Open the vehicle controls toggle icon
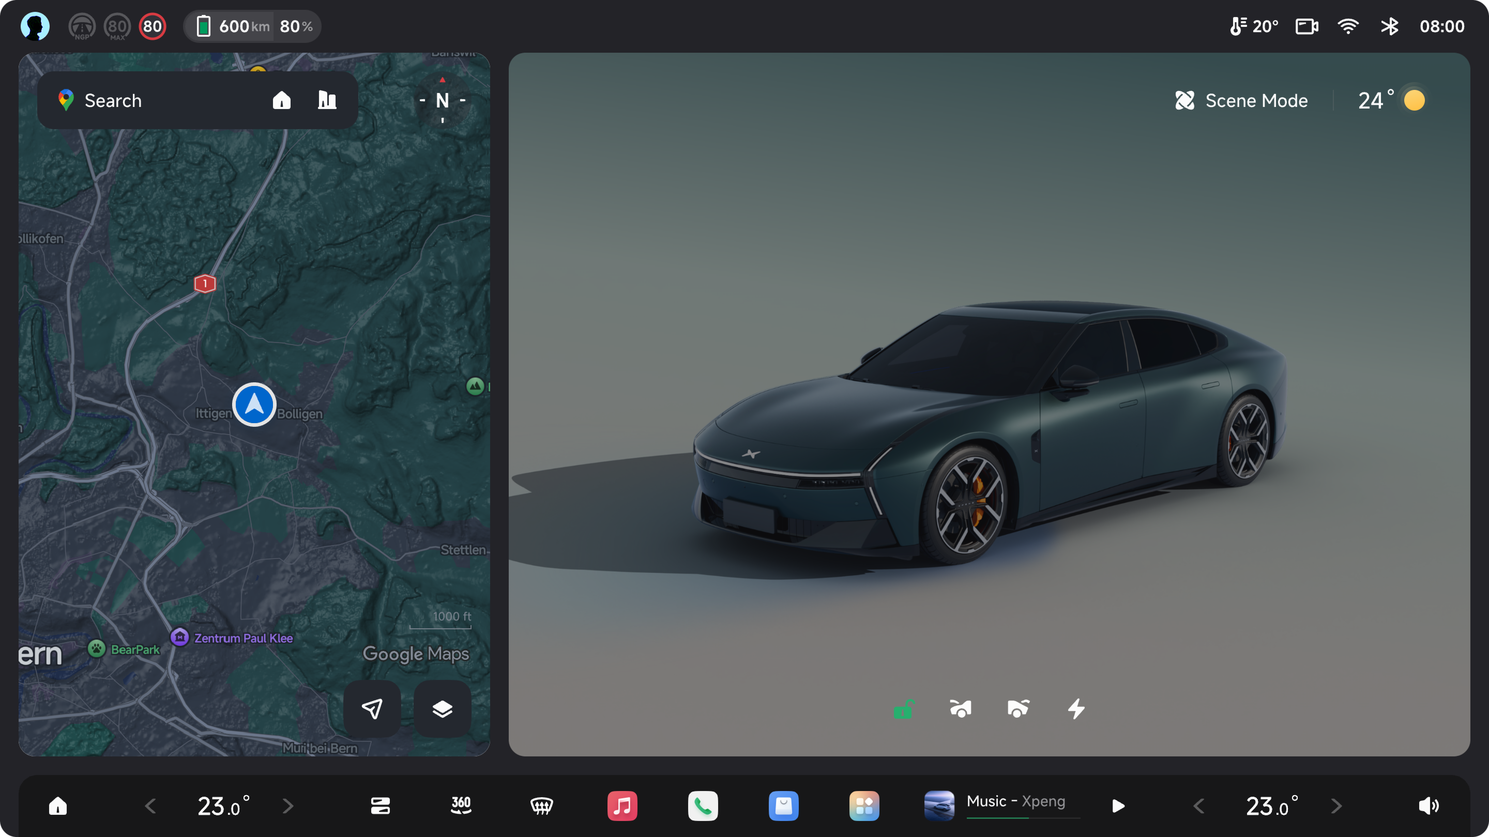Screen dimensions: 1489x837 pyautogui.click(x=380, y=806)
